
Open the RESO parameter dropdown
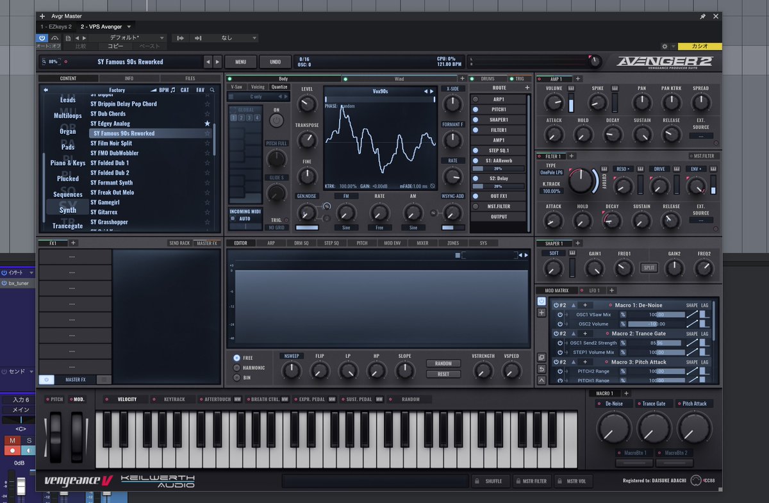(x=622, y=169)
